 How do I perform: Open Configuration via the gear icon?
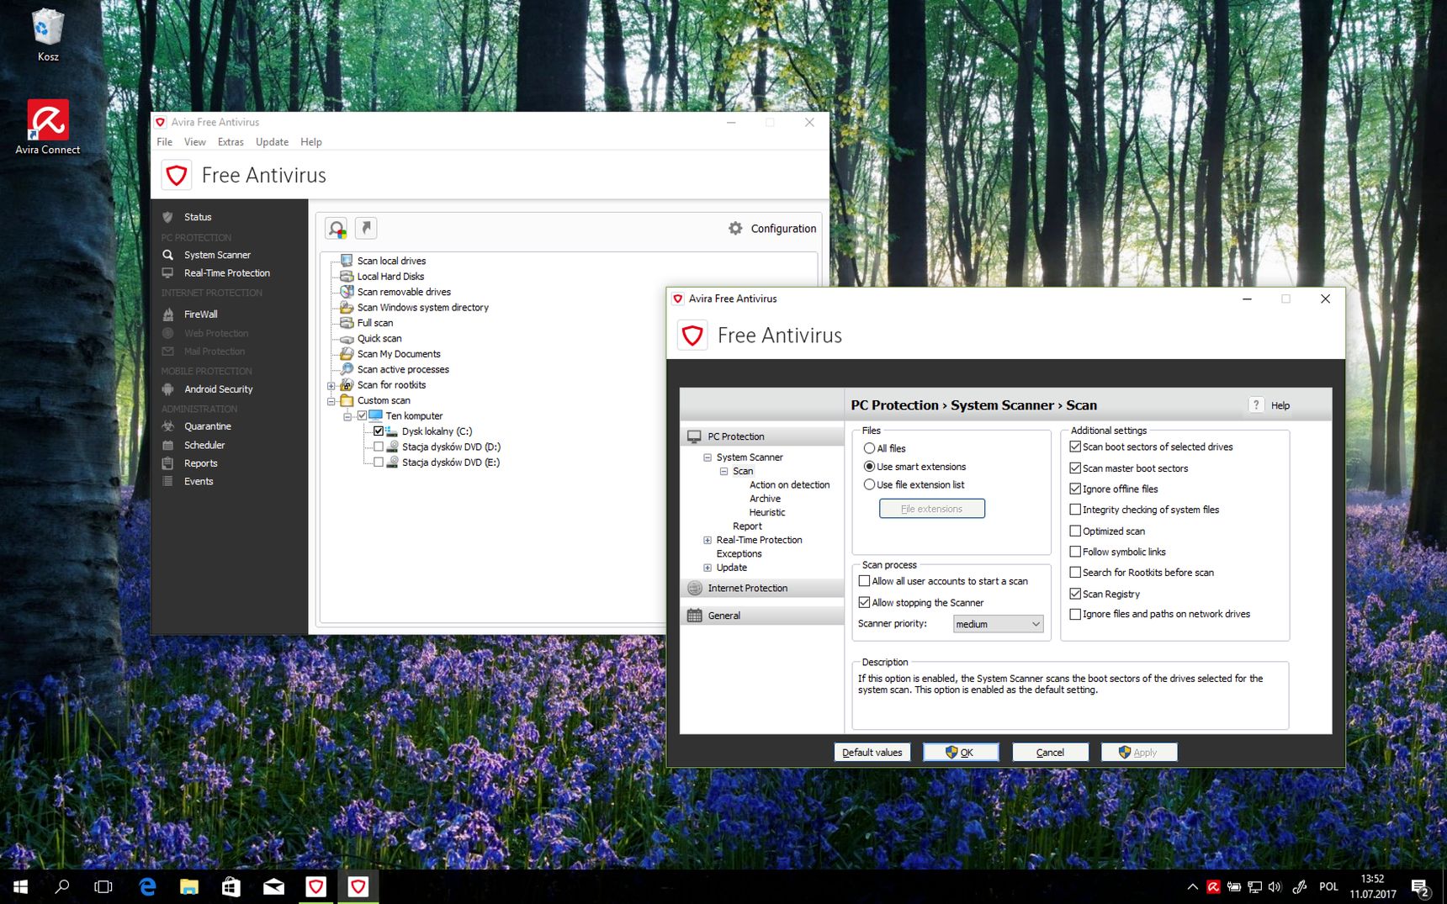pos(735,229)
